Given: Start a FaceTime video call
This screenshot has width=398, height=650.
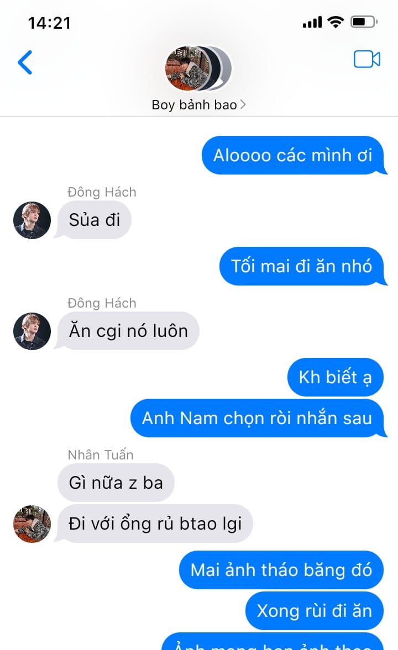Looking at the screenshot, I should [x=367, y=59].
